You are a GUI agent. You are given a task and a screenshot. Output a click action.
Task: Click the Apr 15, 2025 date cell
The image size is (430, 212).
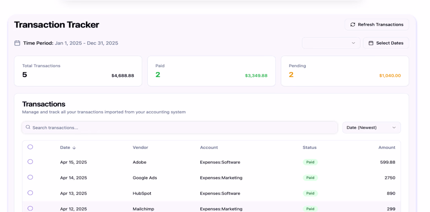pos(73,162)
